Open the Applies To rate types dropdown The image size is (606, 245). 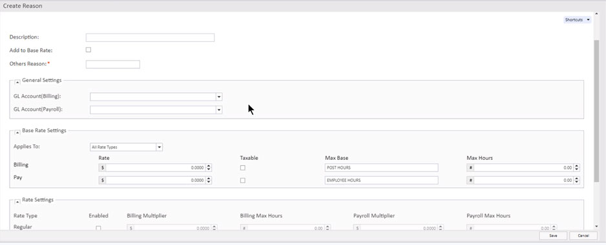[x=159, y=147]
